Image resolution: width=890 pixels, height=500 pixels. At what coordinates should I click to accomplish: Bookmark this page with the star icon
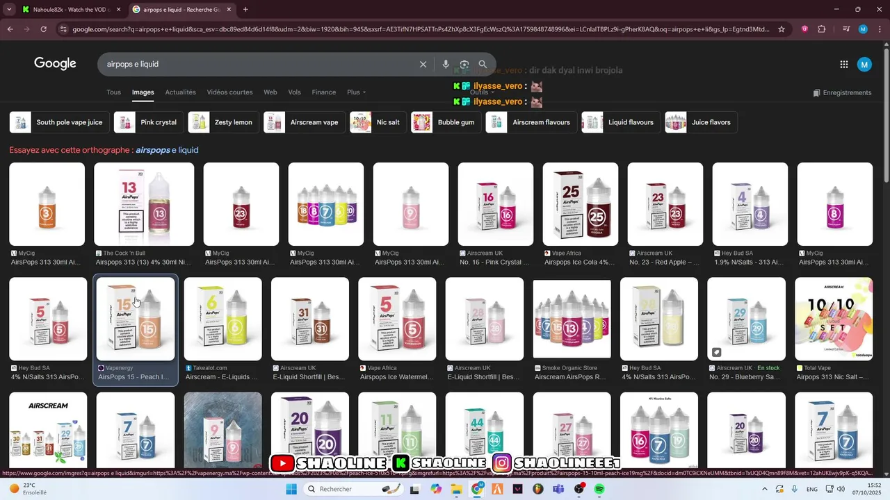(x=782, y=29)
